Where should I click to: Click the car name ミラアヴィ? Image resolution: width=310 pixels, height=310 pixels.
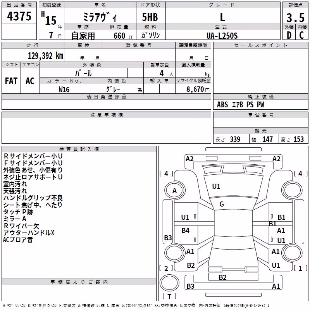pos(100,17)
